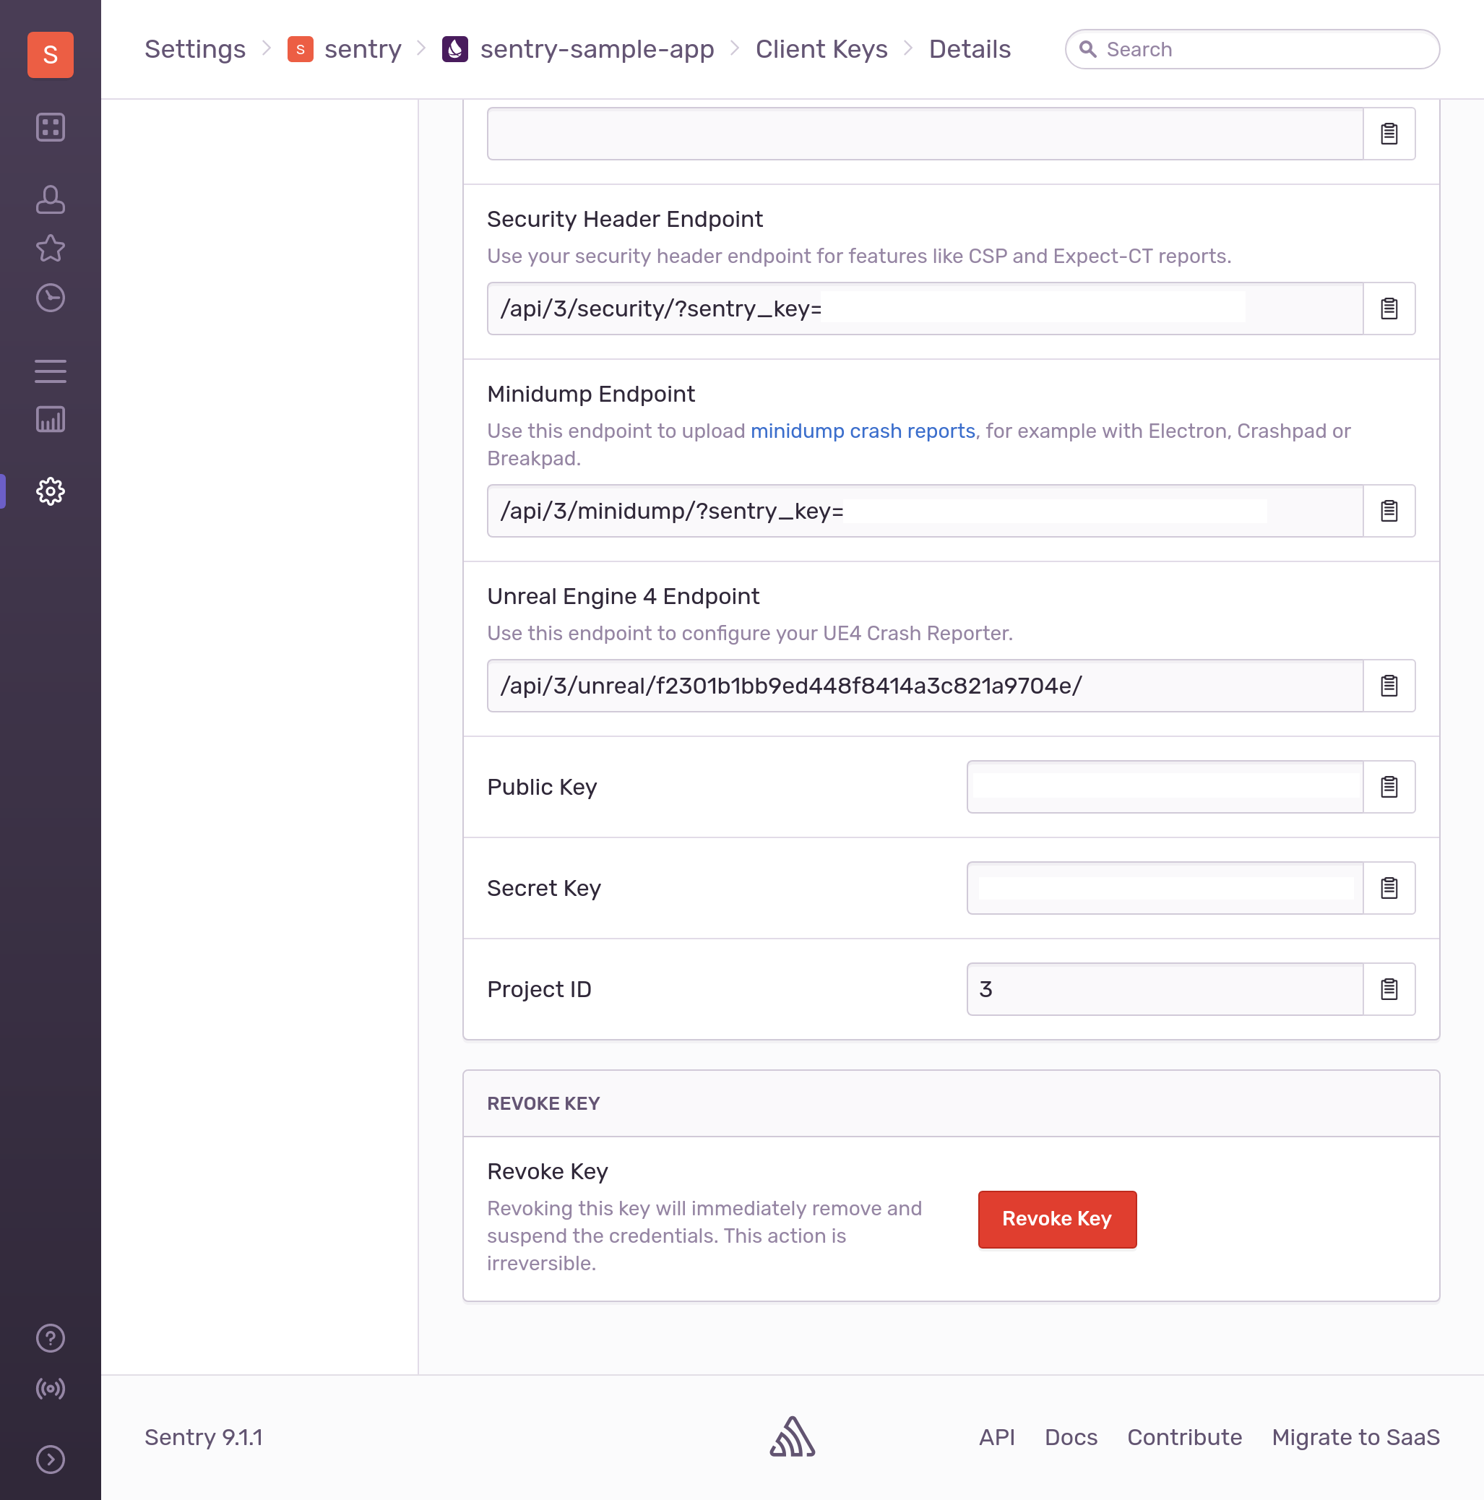
Task: Expand the sidebar with arrow icon
Action: (x=51, y=1460)
